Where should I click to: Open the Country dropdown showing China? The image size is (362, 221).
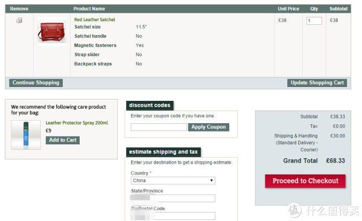point(173,181)
